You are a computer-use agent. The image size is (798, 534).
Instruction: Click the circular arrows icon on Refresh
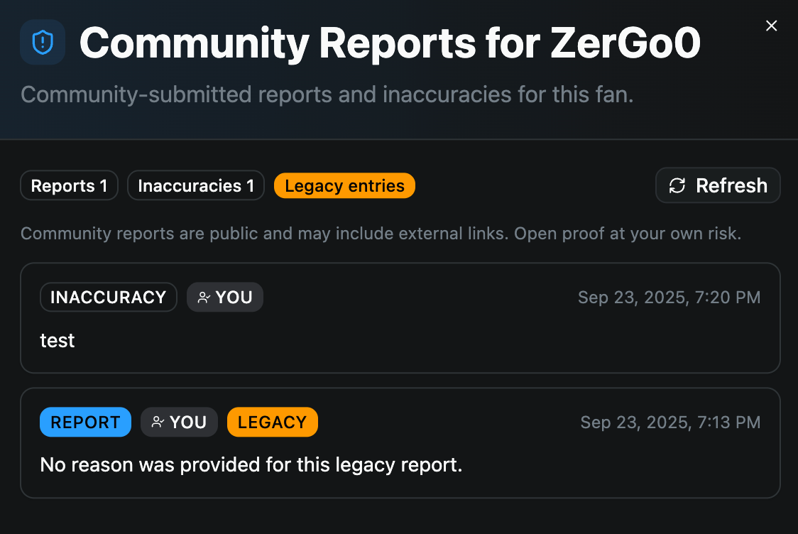[677, 186]
